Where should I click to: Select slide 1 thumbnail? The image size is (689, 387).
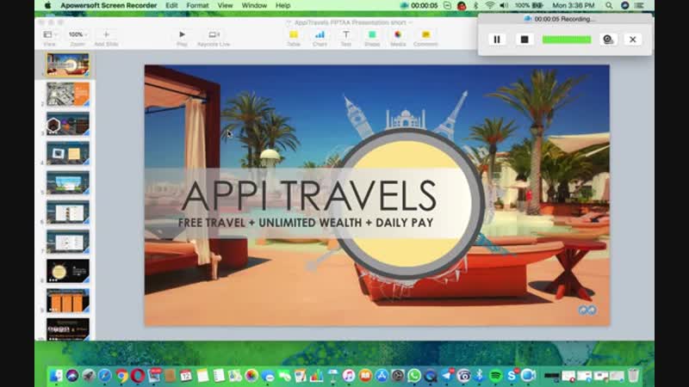pyautogui.click(x=68, y=64)
